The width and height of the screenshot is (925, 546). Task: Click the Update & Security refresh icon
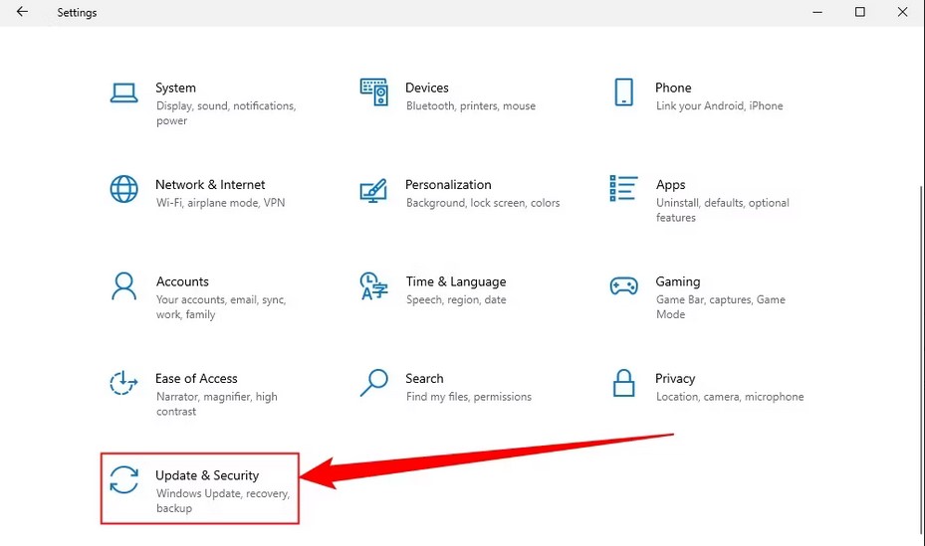(x=123, y=479)
